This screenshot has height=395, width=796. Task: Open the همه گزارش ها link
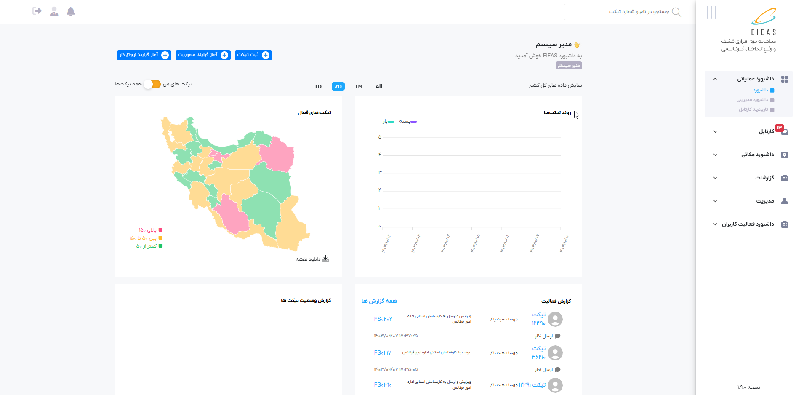[379, 301]
